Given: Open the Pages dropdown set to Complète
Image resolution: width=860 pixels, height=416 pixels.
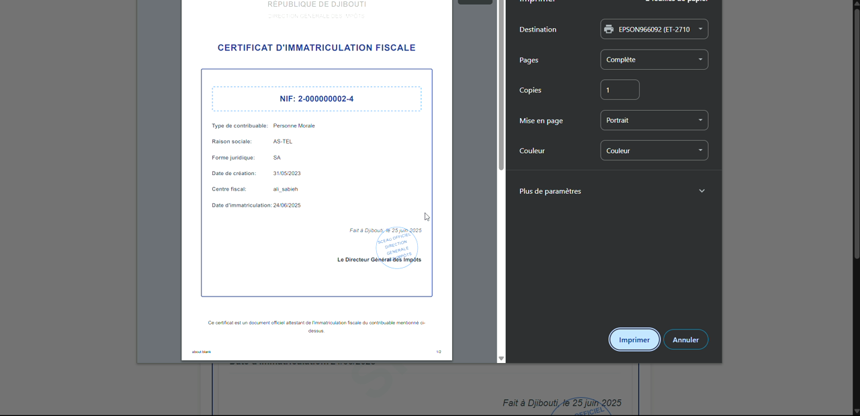Looking at the screenshot, I should pyautogui.click(x=654, y=60).
